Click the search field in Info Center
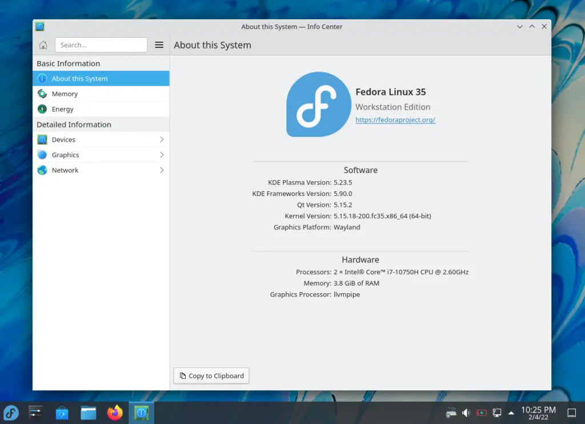The image size is (585, 424). click(x=101, y=45)
